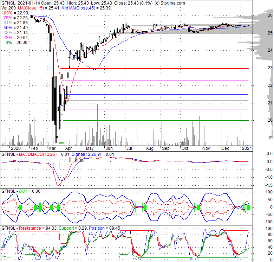Click the (c) Stoxline.com credit text
This screenshot has width=274, height=262.
[170, 3]
